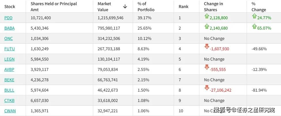Open the ONC stock link
The height and width of the screenshot is (116, 281).
9,38
